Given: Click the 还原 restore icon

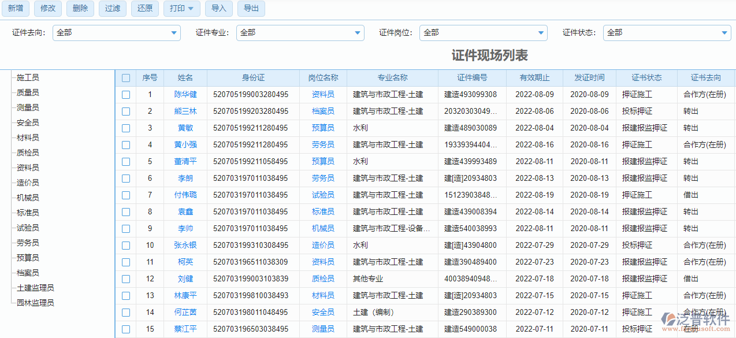Looking at the screenshot, I should click(x=144, y=9).
